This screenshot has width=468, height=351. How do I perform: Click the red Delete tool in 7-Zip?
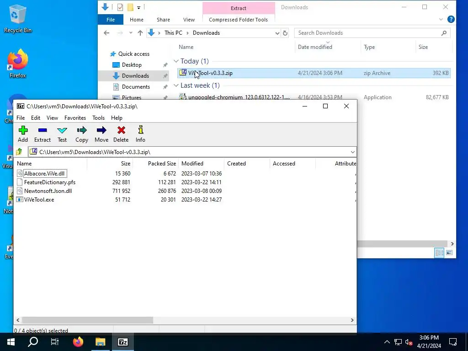(x=121, y=134)
